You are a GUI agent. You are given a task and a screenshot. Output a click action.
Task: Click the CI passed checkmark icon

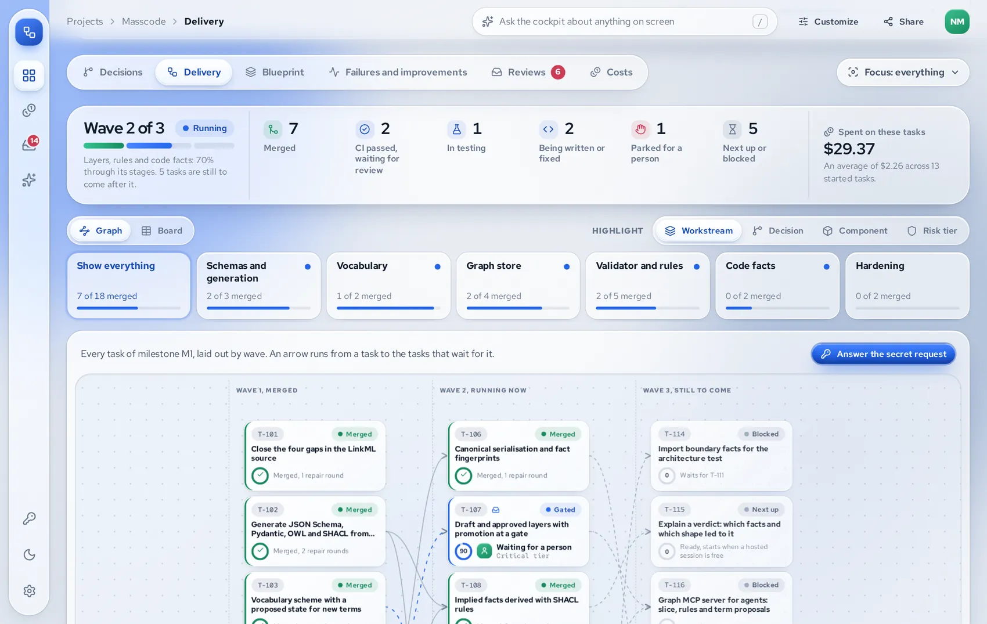tap(365, 129)
